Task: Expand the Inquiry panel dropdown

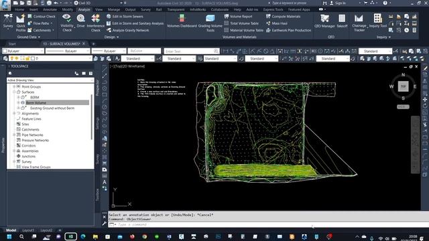Action: click(383, 37)
